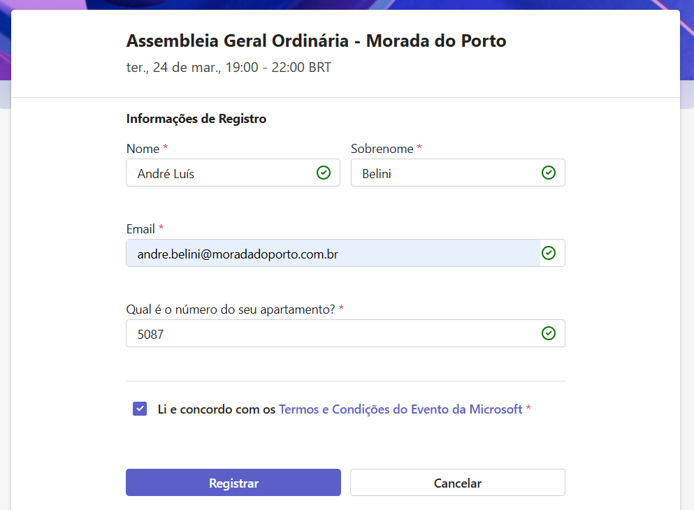Click the 'Li e concordo com os' text
This screenshot has width=694, height=510.
click(x=217, y=409)
